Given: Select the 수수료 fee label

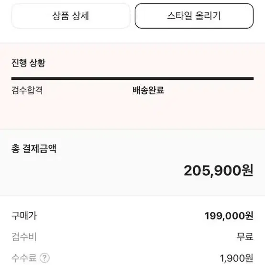Looking at the screenshot, I should click(x=24, y=258).
